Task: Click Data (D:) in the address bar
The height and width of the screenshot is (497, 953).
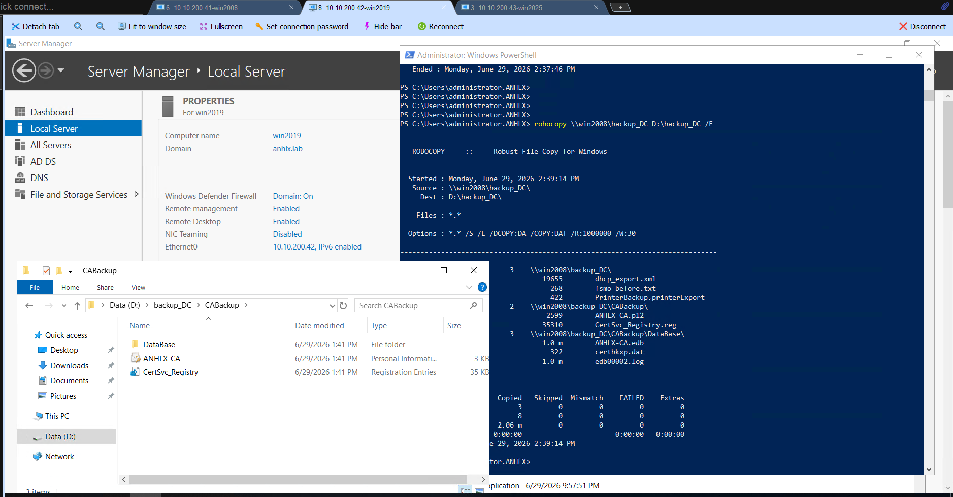Action: pyautogui.click(x=124, y=305)
